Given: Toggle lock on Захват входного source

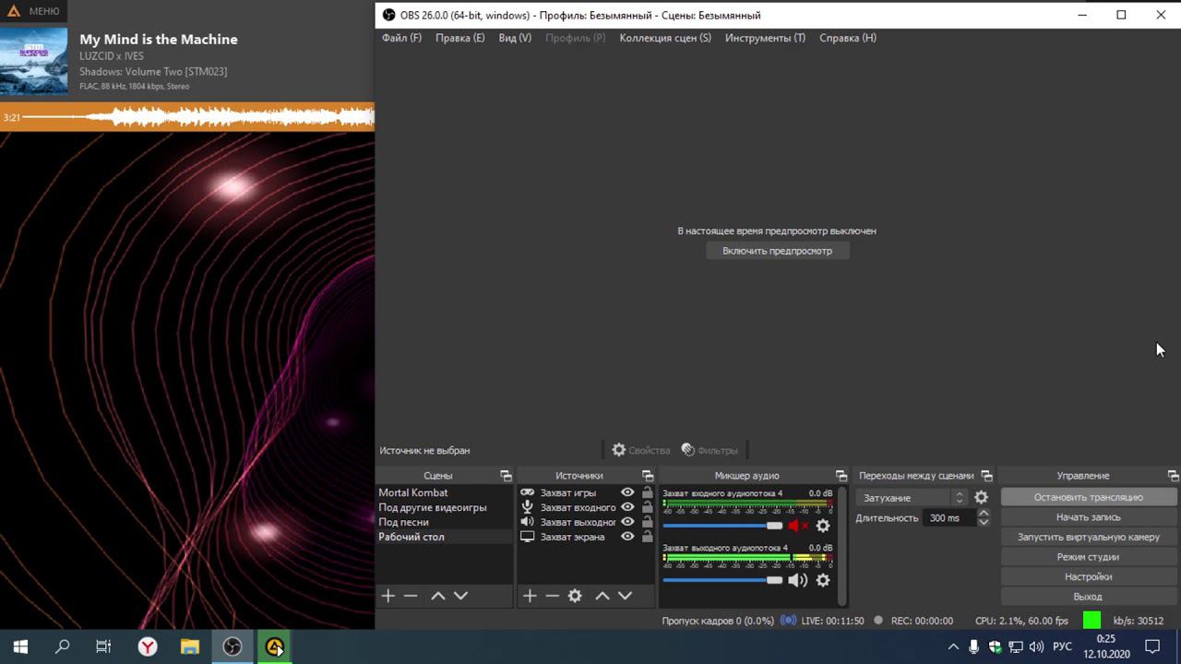Looking at the screenshot, I should (647, 507).
